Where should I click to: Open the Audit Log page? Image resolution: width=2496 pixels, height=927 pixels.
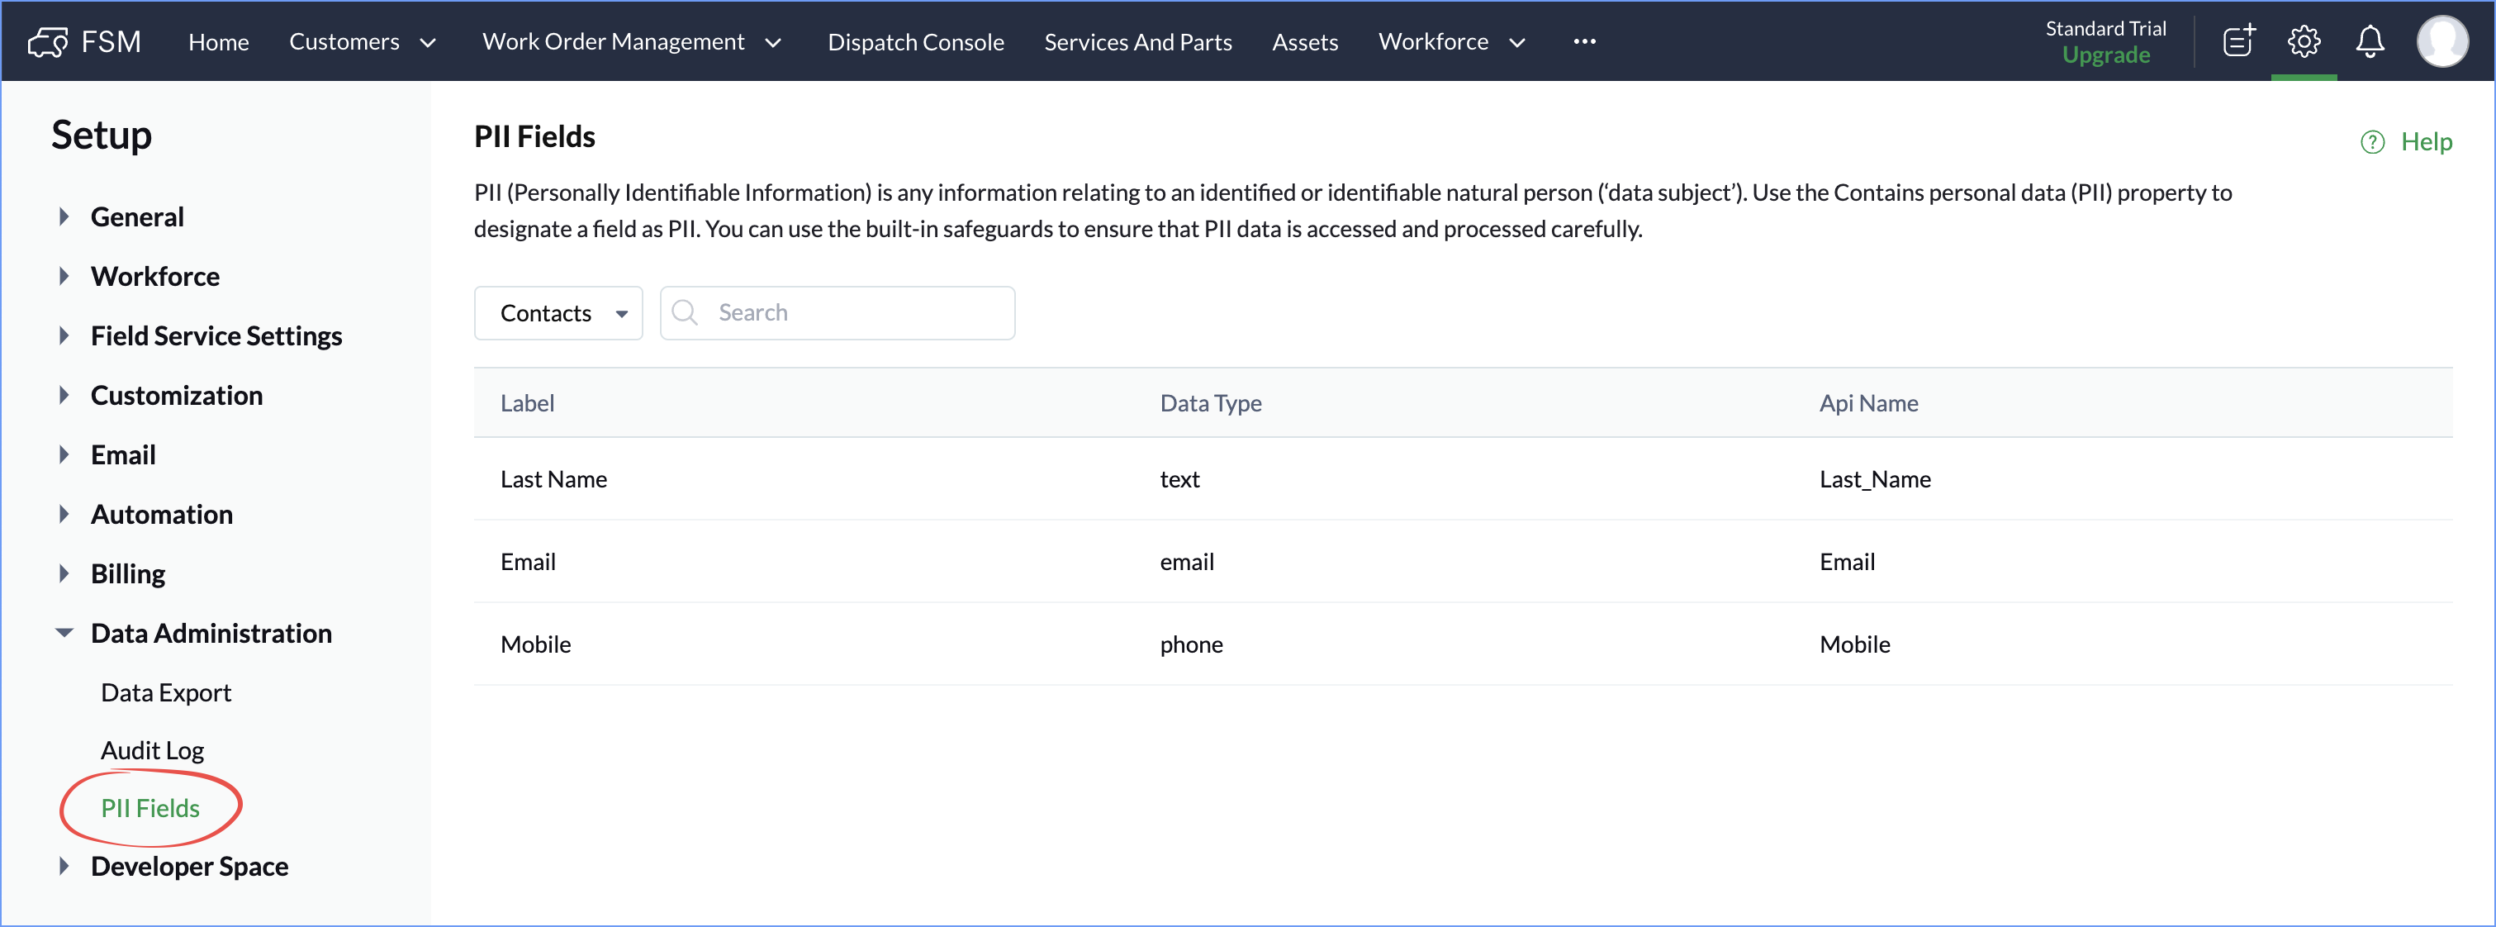152,750
